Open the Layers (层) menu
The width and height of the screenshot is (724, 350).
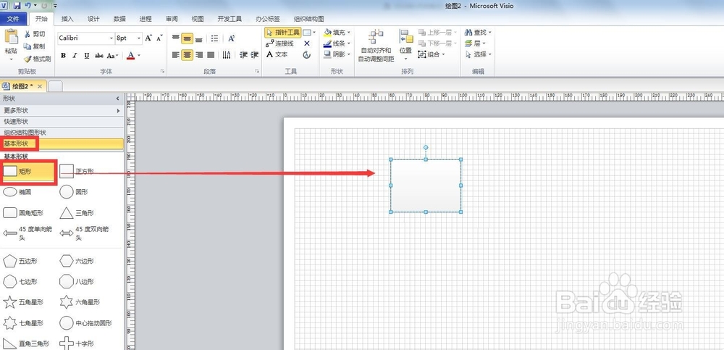pos(475,43)
